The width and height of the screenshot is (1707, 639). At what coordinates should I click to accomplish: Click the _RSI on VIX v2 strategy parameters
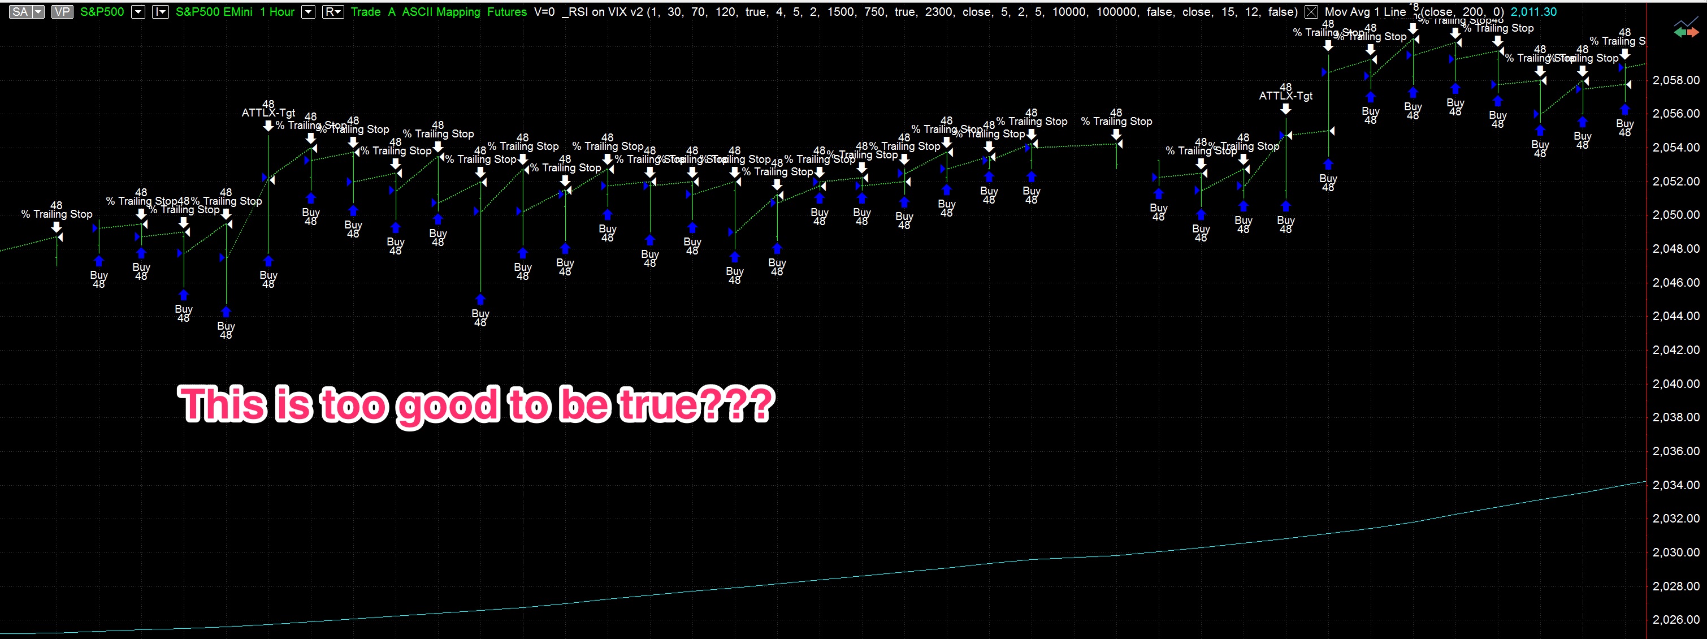coord(930,12)
